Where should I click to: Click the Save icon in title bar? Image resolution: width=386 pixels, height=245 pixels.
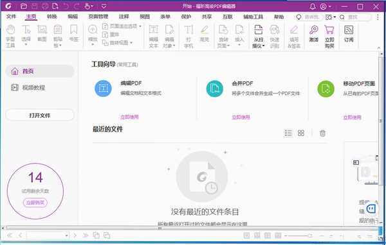(34, 6)
